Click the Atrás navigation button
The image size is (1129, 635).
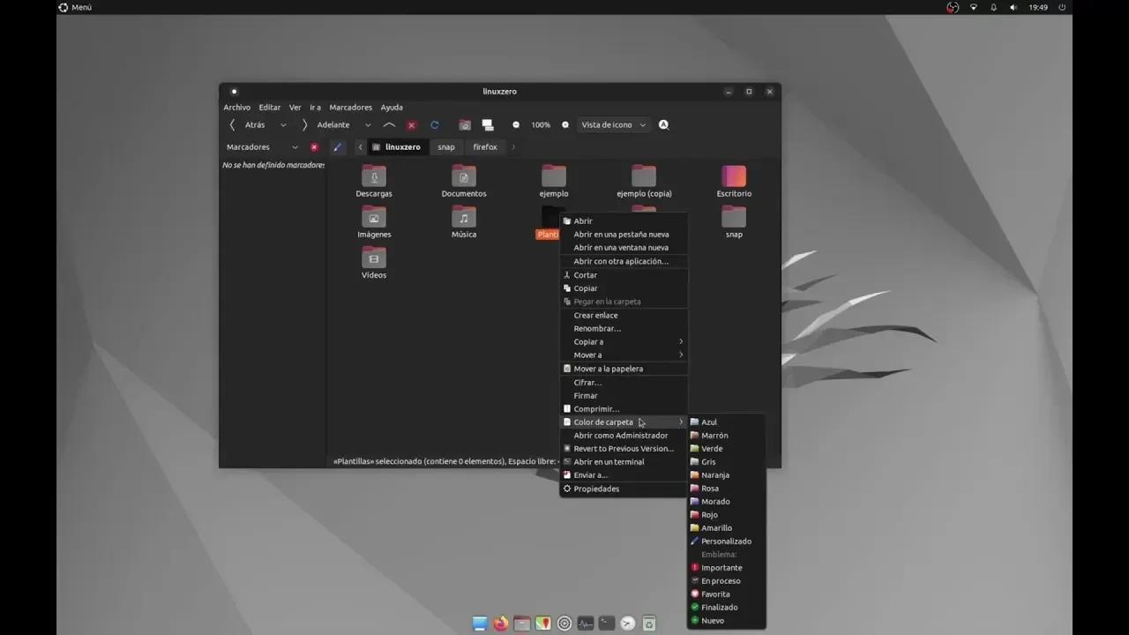pos(254,124)
